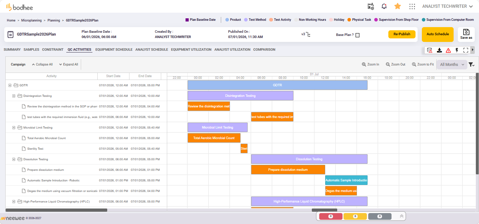Click the Sterility Test activity row

pyautogui.click(x=86, y=149)
